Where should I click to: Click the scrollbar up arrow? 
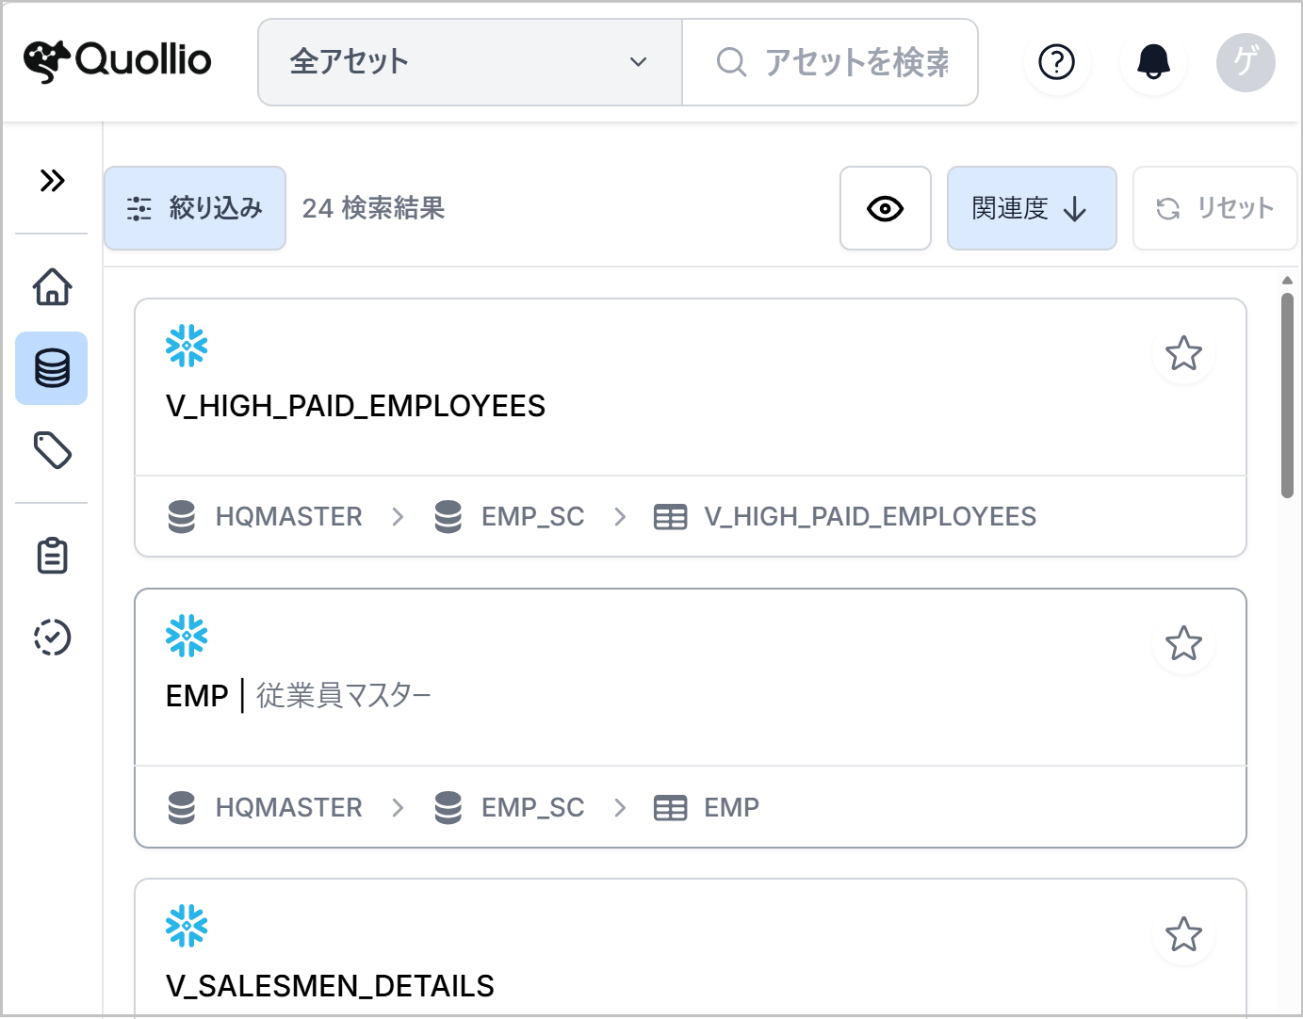1287,281
